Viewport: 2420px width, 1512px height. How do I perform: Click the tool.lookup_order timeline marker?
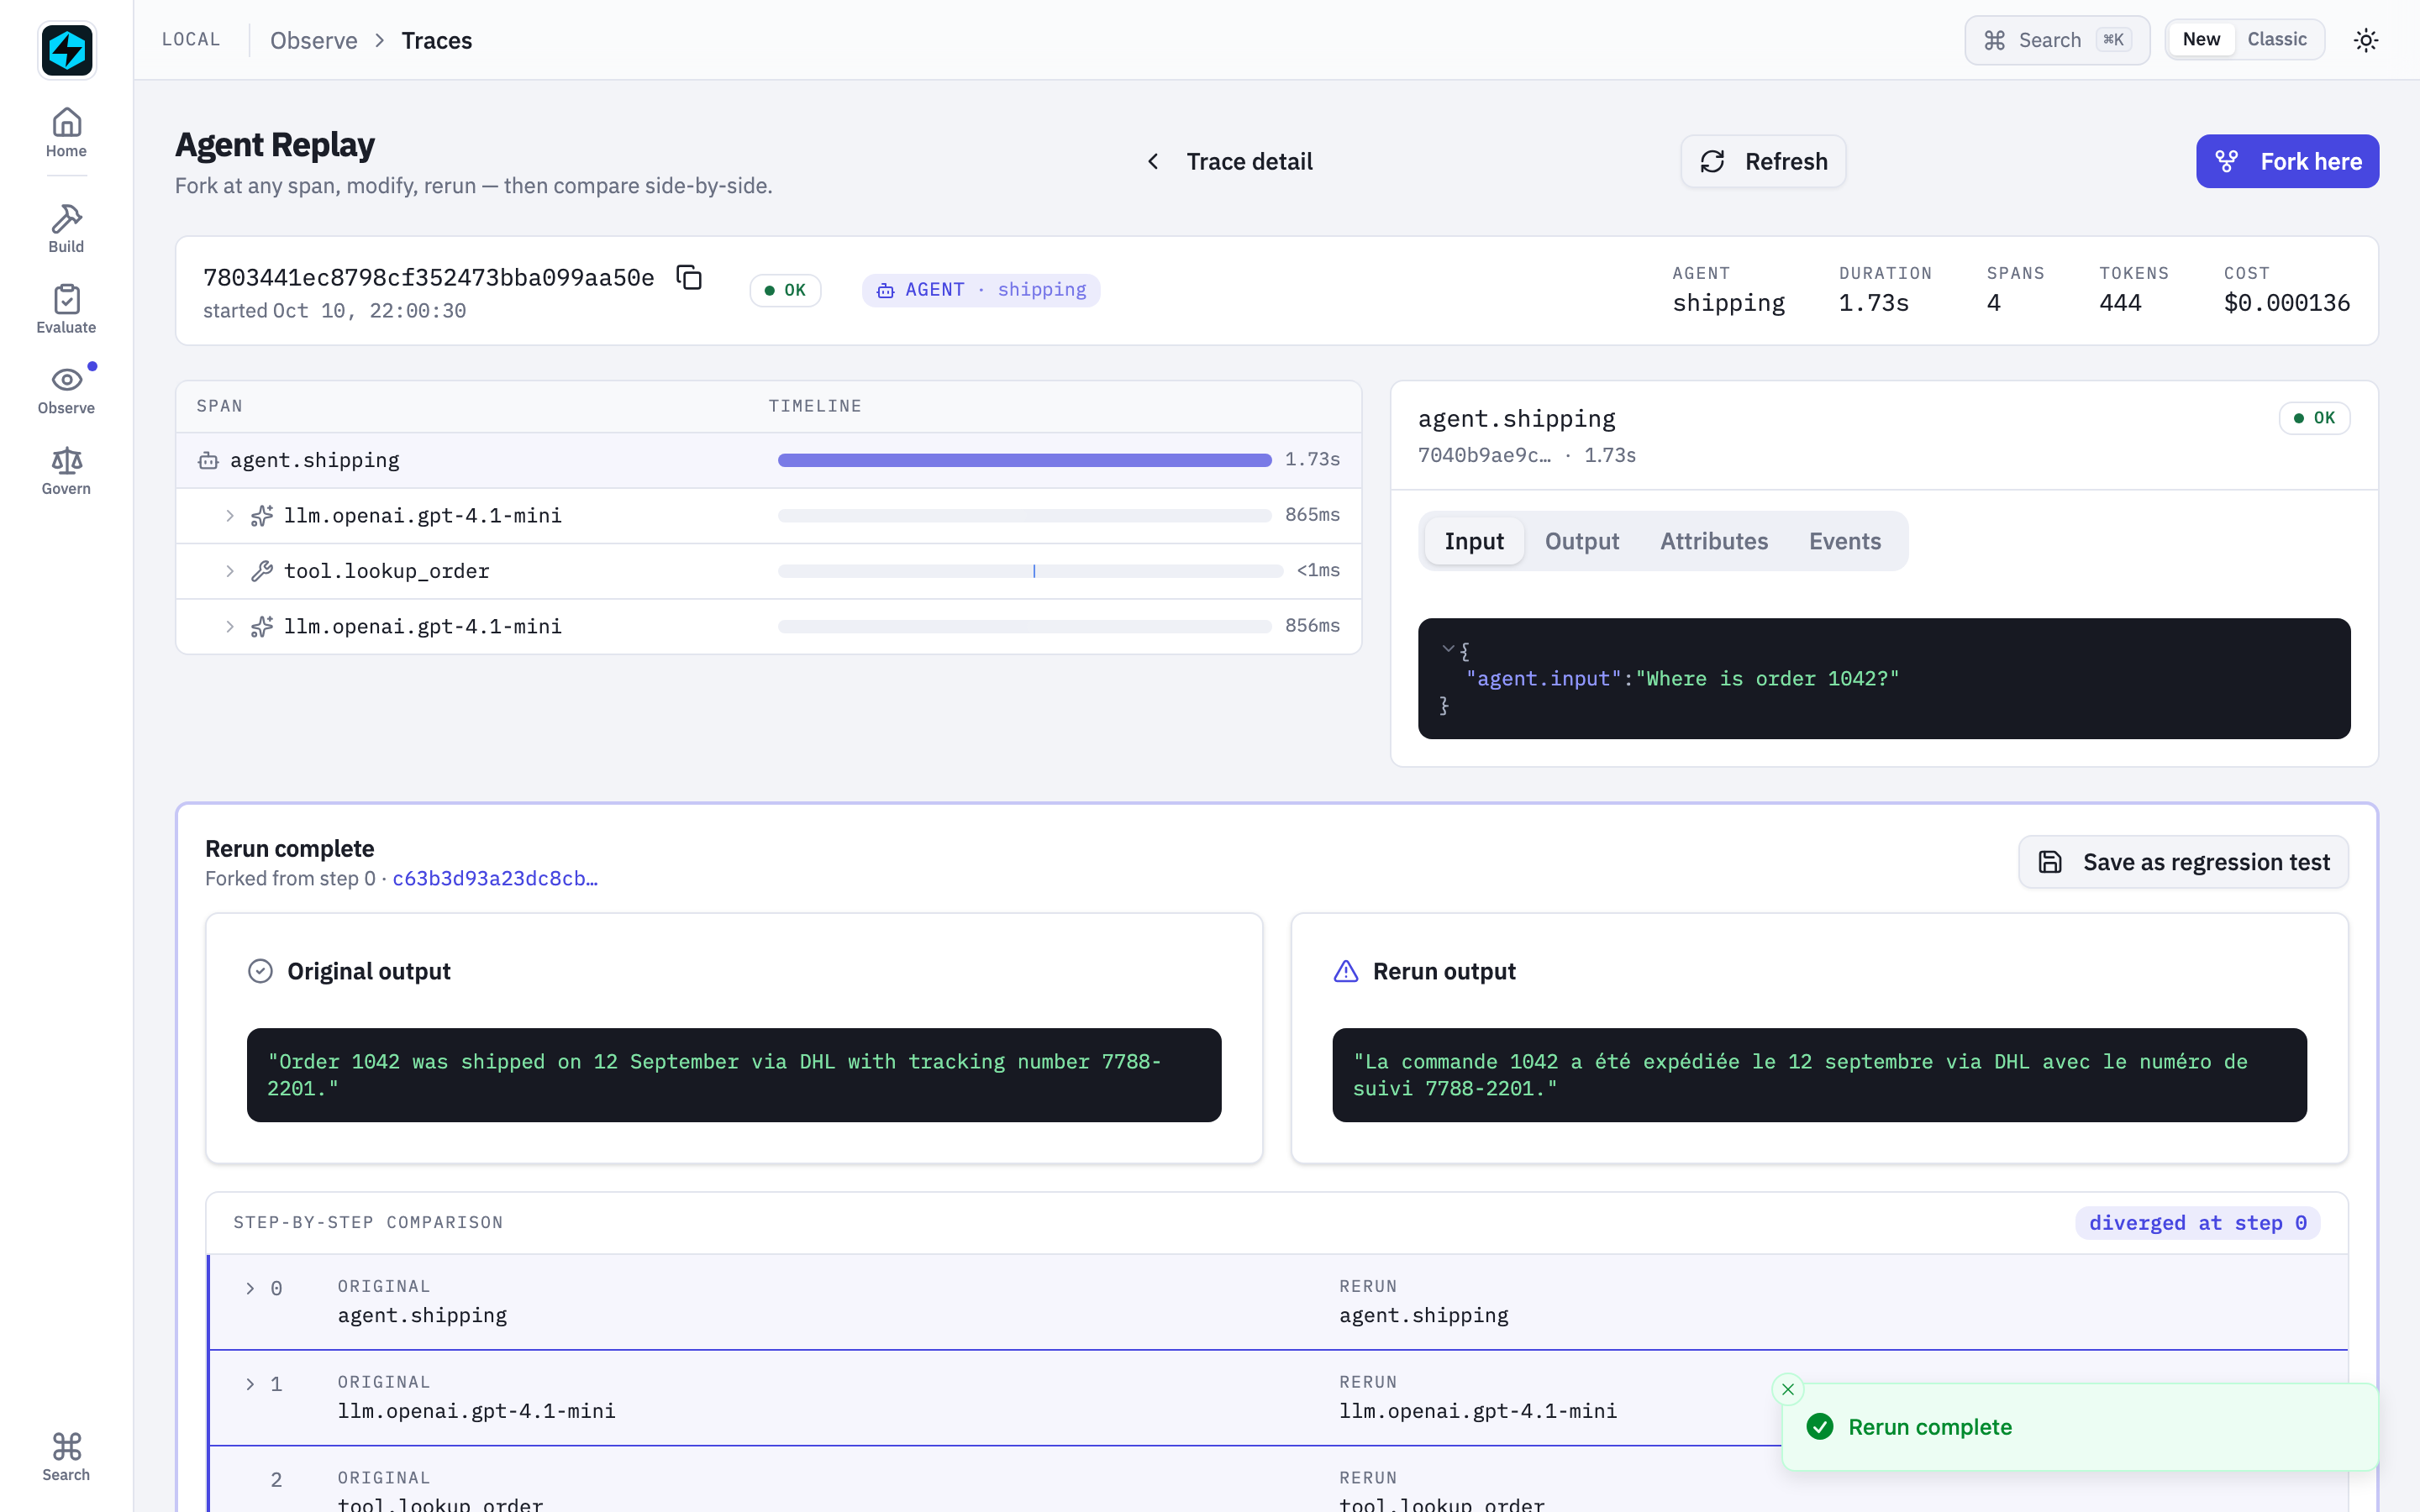tap(1033, 571)
